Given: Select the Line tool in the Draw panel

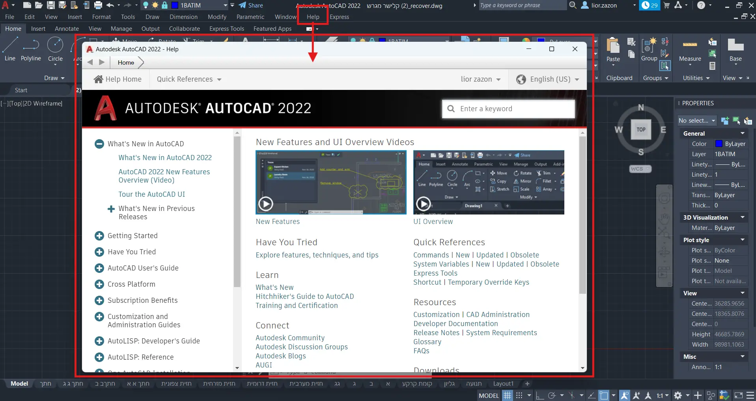Looking at the screenshot, I should click(x=10, y=49).
